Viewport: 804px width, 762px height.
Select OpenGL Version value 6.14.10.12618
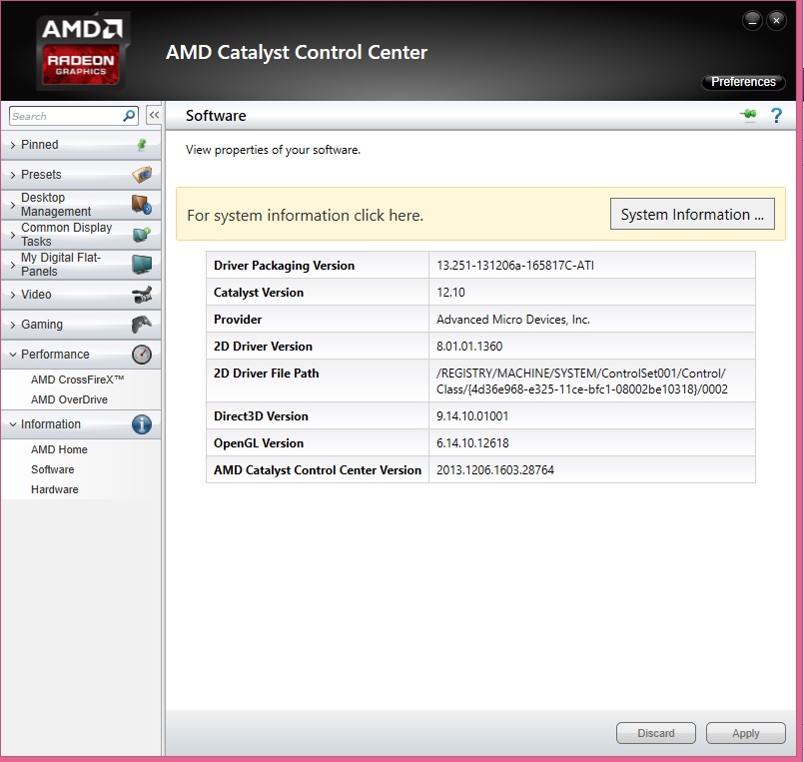click(472, 443)
